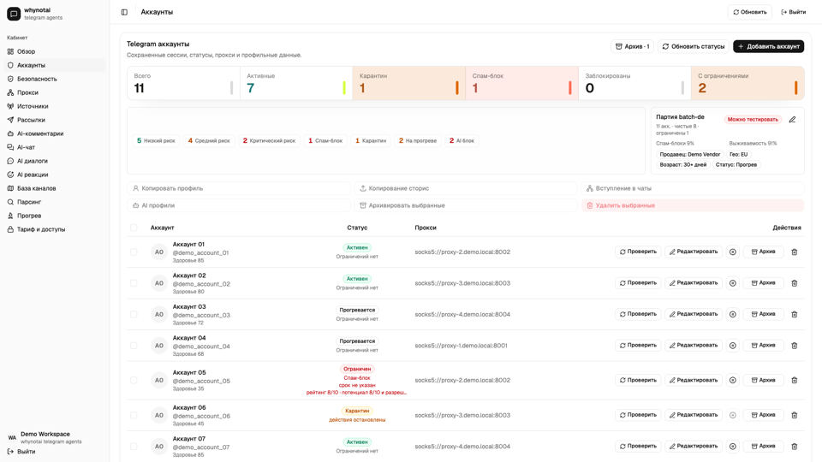Image resolution: width=822 pixels, height=462 pixels.
Task: Click the AO avatar of Аккаунт 05
Action: 159,380
